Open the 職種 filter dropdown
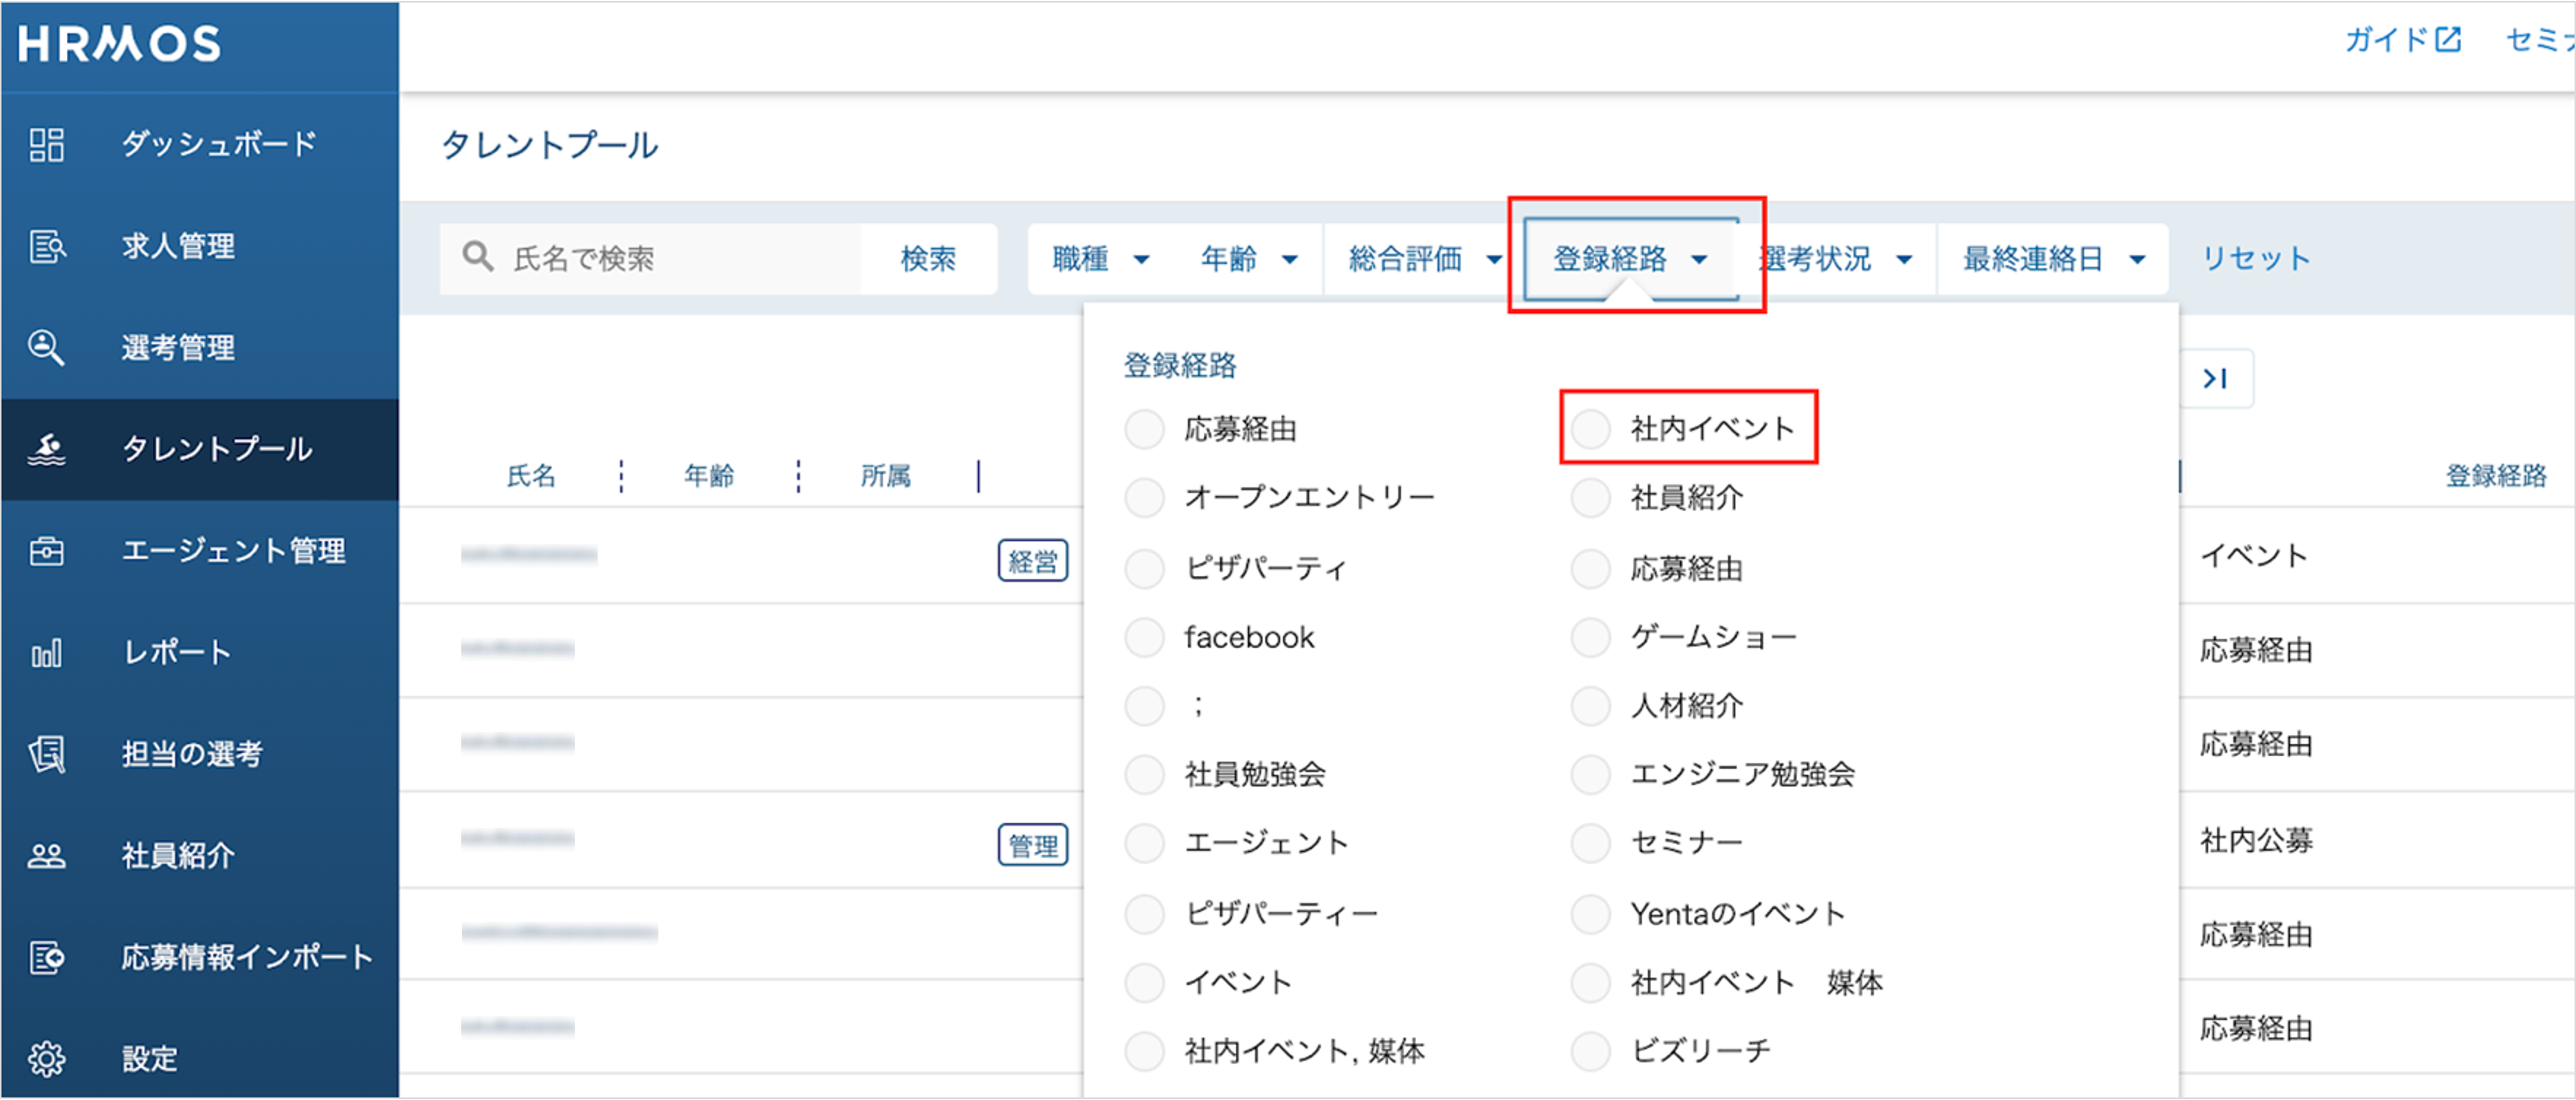 click(1101, 259)
